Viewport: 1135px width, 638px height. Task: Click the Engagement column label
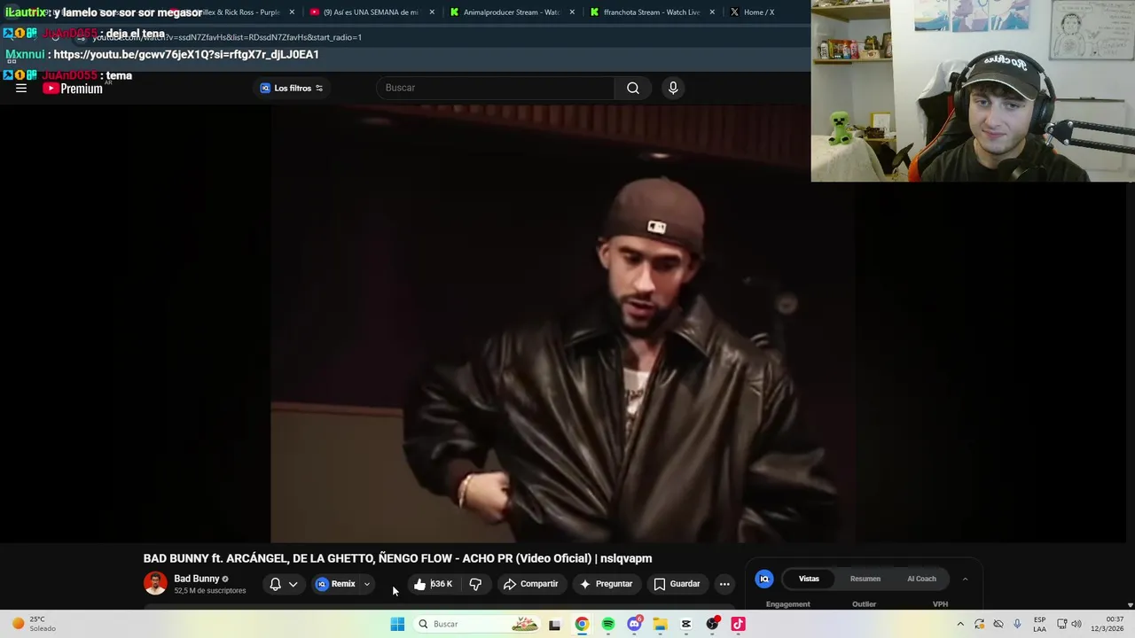[788, 604]
